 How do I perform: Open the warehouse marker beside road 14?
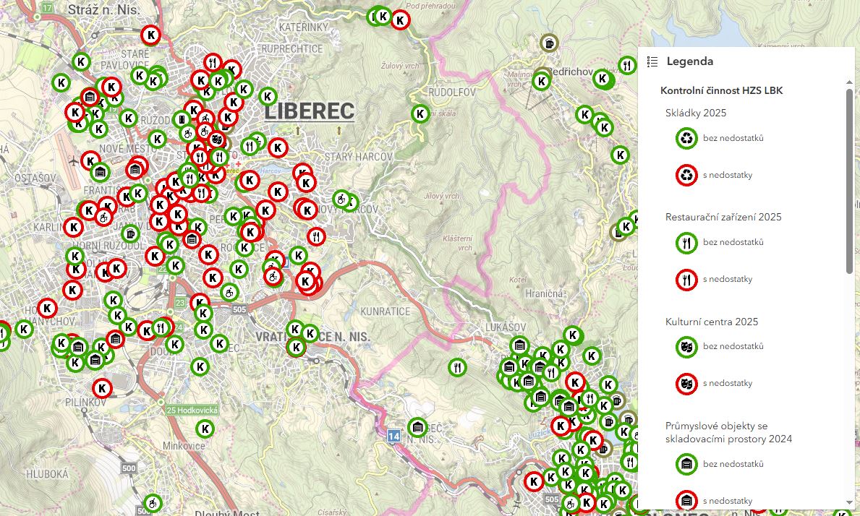pos(416,427)
